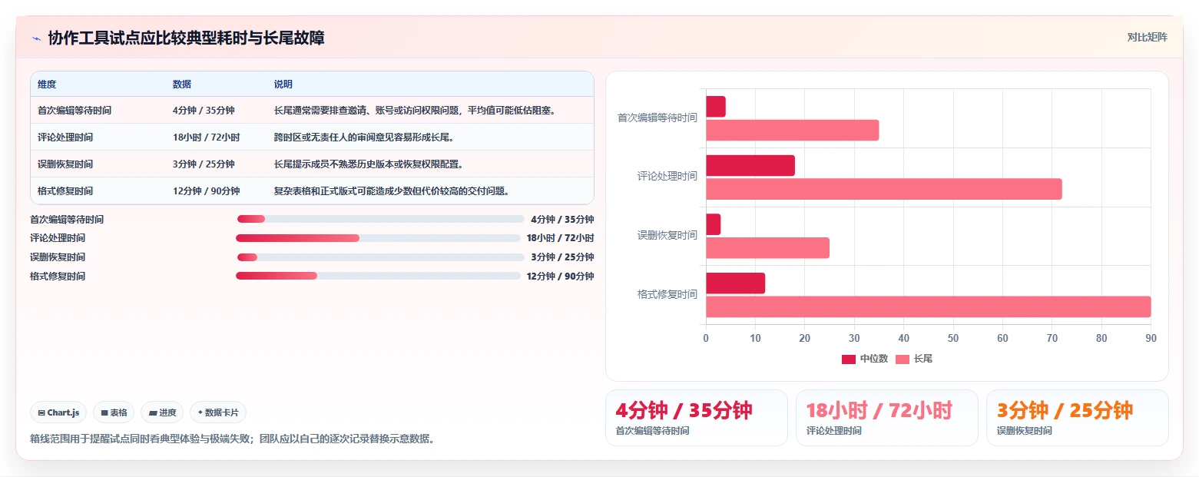1199x477 pixels.
Task: Open the 3分钟 / 25分钟 data card
Action: 1078,418
